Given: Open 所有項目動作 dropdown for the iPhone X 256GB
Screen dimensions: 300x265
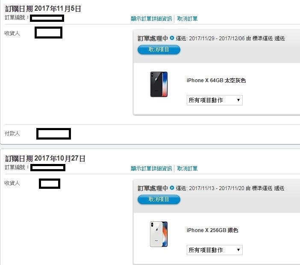Looking at the screenshot, I should tap(215, 250).
